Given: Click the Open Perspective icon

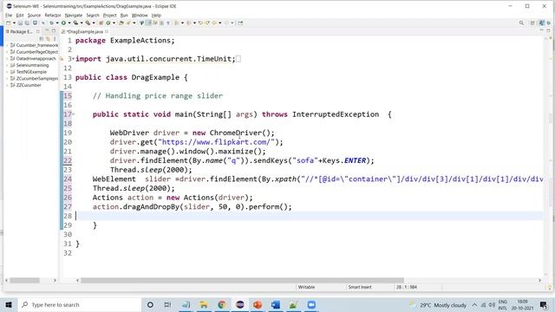Looking at the screenshot, I should 532,23.
